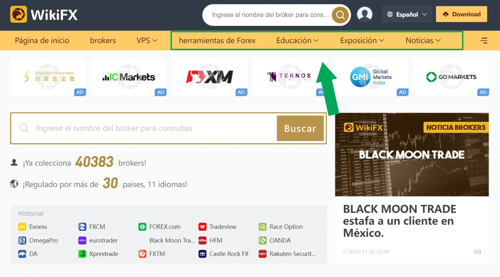This screenshot has height=277, width=500.
Task: Click the Exness broker icon
Action: click(22, 227)
